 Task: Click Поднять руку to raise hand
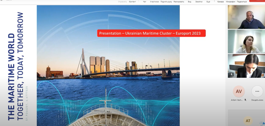tap(166, 1)
